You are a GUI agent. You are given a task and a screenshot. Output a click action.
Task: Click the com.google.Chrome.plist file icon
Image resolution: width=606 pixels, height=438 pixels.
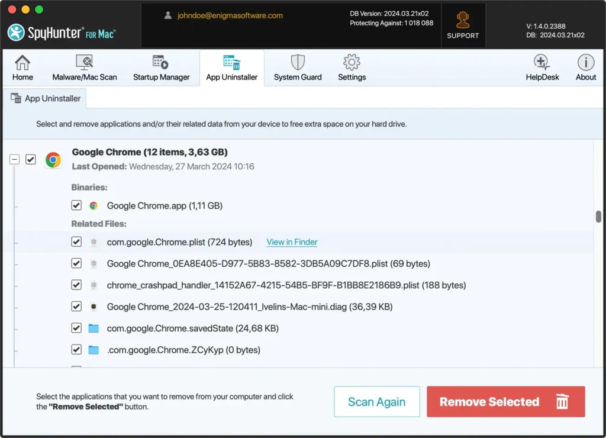click(x=94, y=242)
